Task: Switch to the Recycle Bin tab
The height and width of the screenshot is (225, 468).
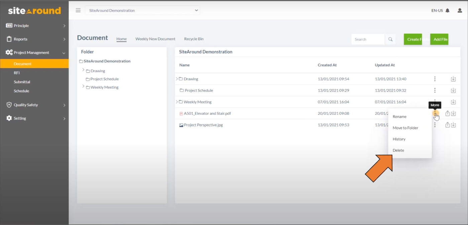Action: 194,39
